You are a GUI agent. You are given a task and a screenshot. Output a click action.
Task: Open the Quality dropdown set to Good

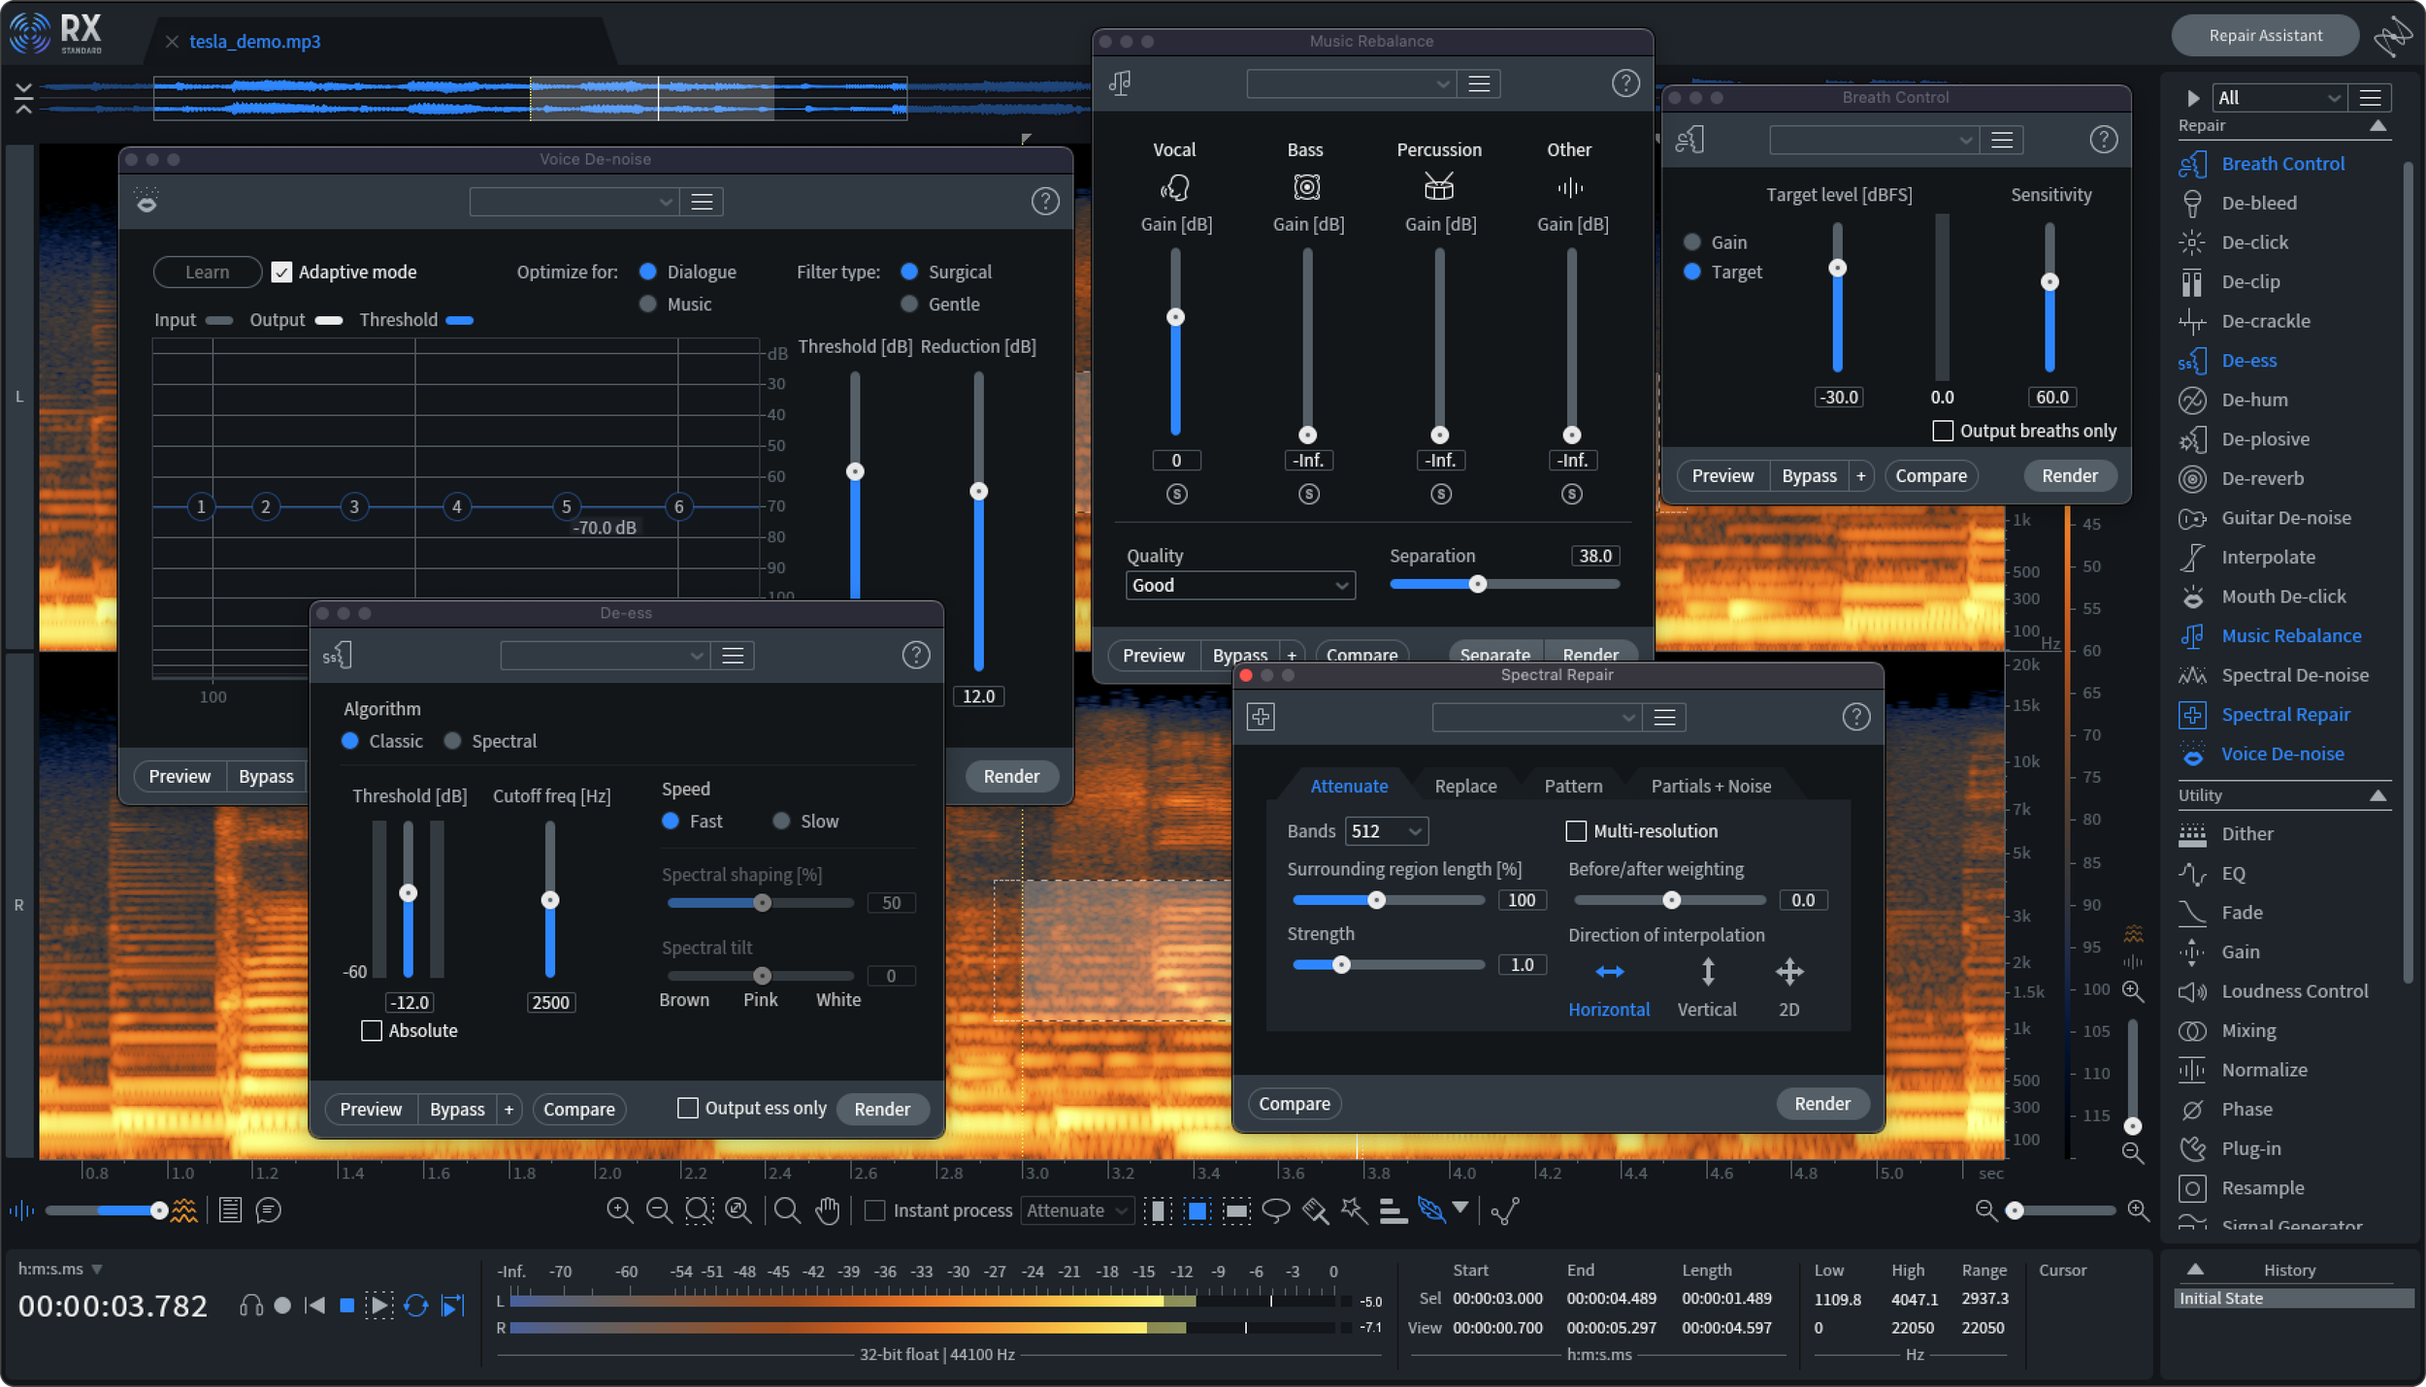(1239, 585)
